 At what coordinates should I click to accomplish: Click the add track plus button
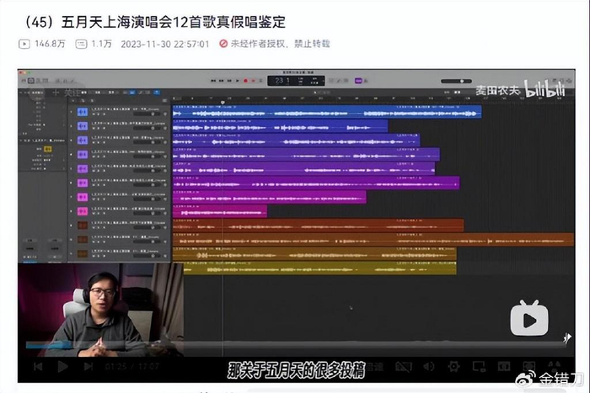[73, 101]
